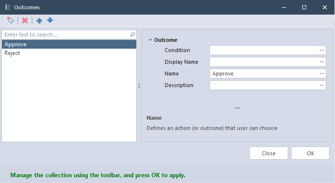Image resolution: width=335 pixels, height=183 pixels.
Task: Click the search magnifier icon
Action: [x=132, y=35]
